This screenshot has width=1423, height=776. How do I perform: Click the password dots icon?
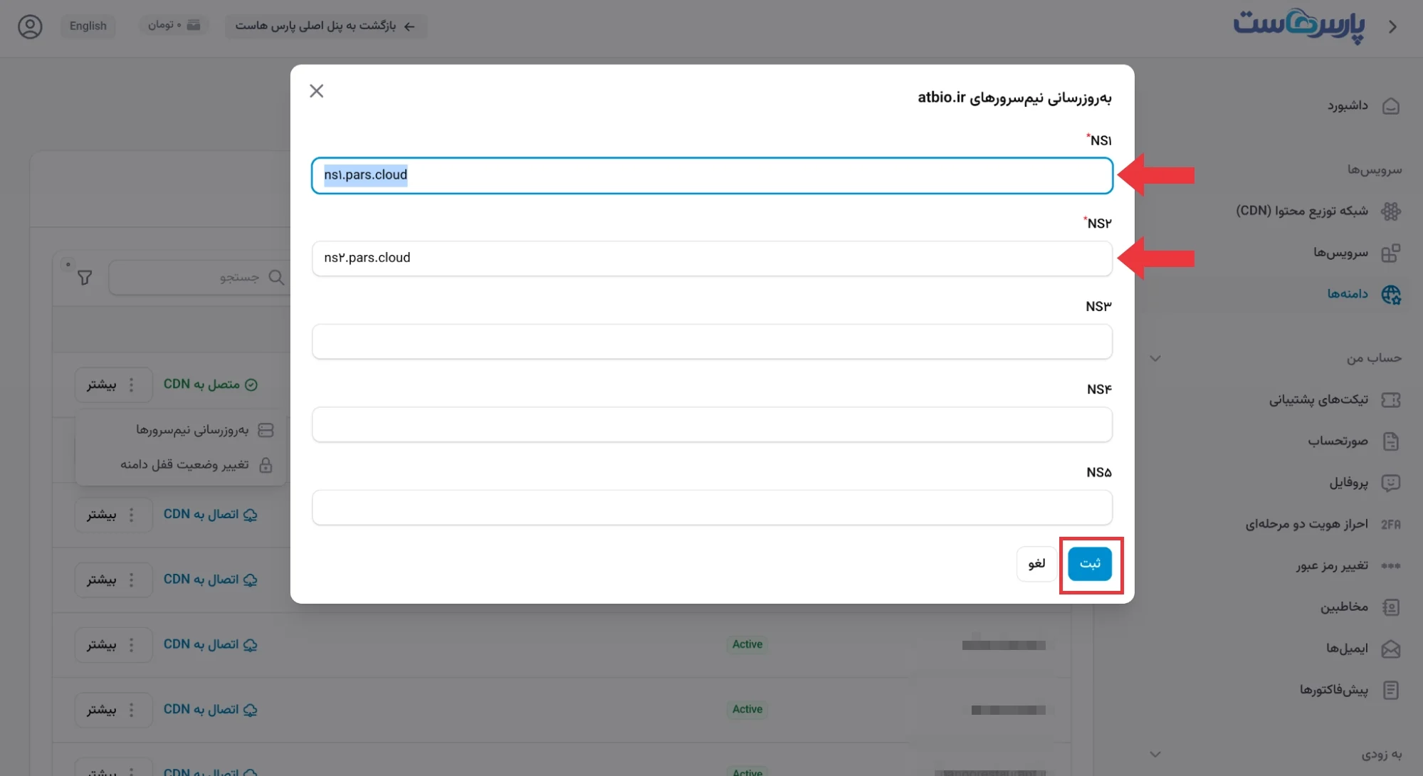(x=1391, y=566)
